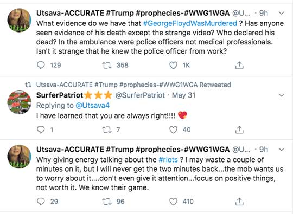Open the #riots tweet's options chevron
This screenshot has height=214, width=293.
click(x=282, y=150)
